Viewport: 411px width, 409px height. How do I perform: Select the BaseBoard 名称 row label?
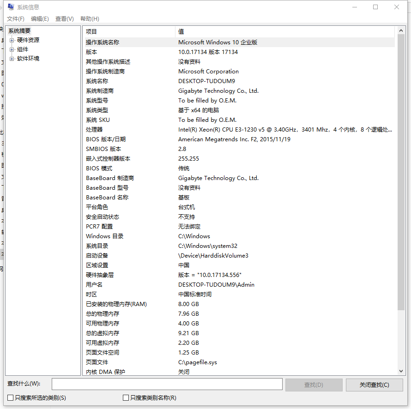tap(107, 198)
